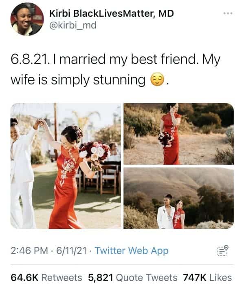Click the 6/11/21 tweet date
The height and width of the screenshot is (290, 244).
(x=72, y=250)
